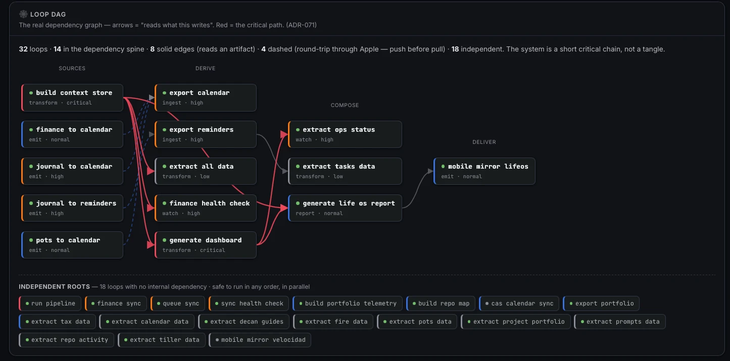Click the green status dot on run pipeline

[x=27, y=303]
